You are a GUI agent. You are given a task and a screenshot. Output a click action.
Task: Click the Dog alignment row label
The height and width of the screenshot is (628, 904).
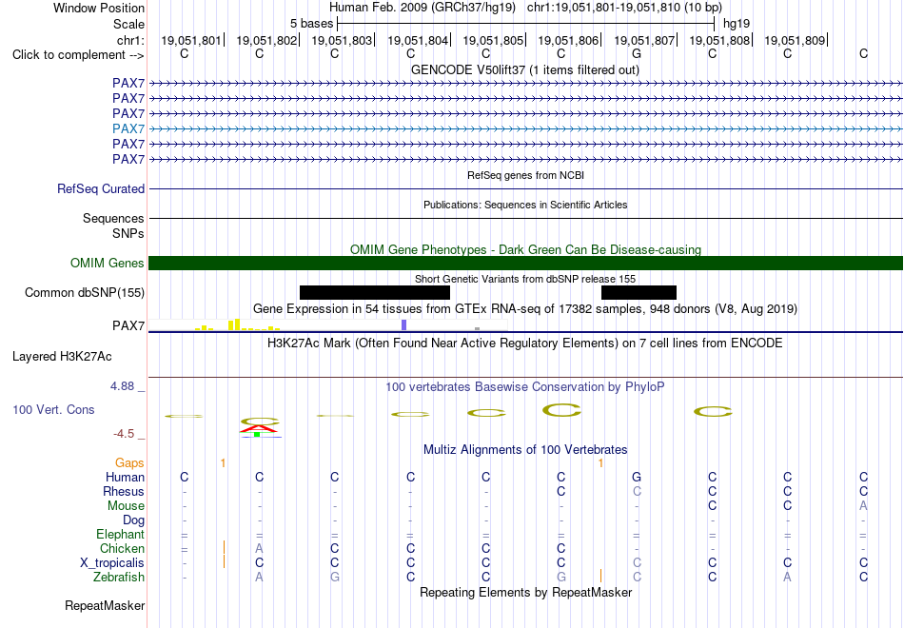click(134, 520)
